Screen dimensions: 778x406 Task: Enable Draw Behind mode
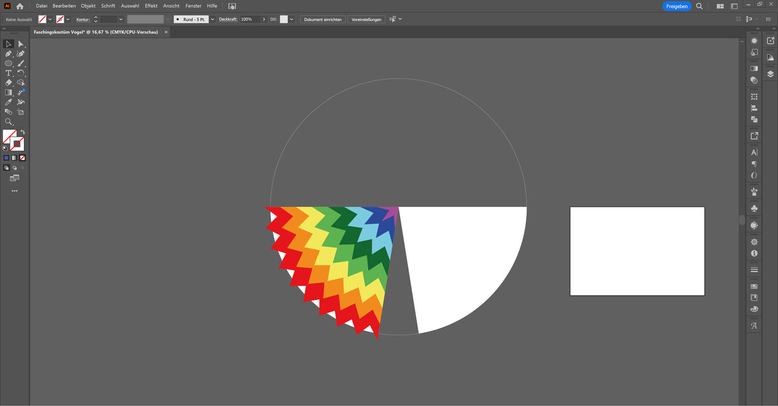coord(15,168)
